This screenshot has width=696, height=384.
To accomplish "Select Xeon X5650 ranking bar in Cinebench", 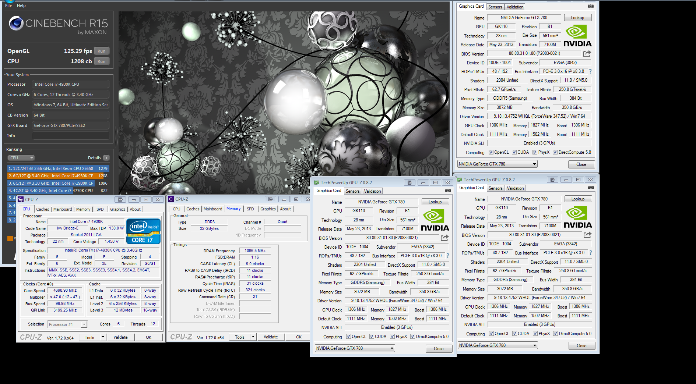I will (59, 168).
